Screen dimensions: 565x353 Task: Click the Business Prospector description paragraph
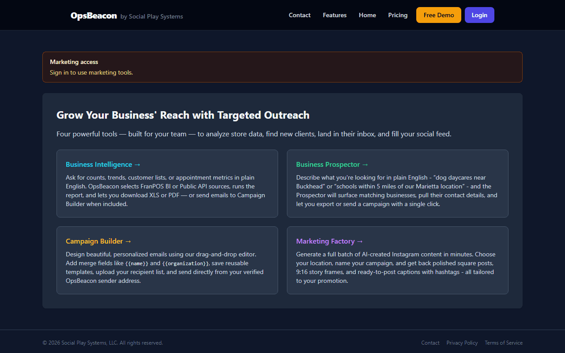click(x=397, y=191)
